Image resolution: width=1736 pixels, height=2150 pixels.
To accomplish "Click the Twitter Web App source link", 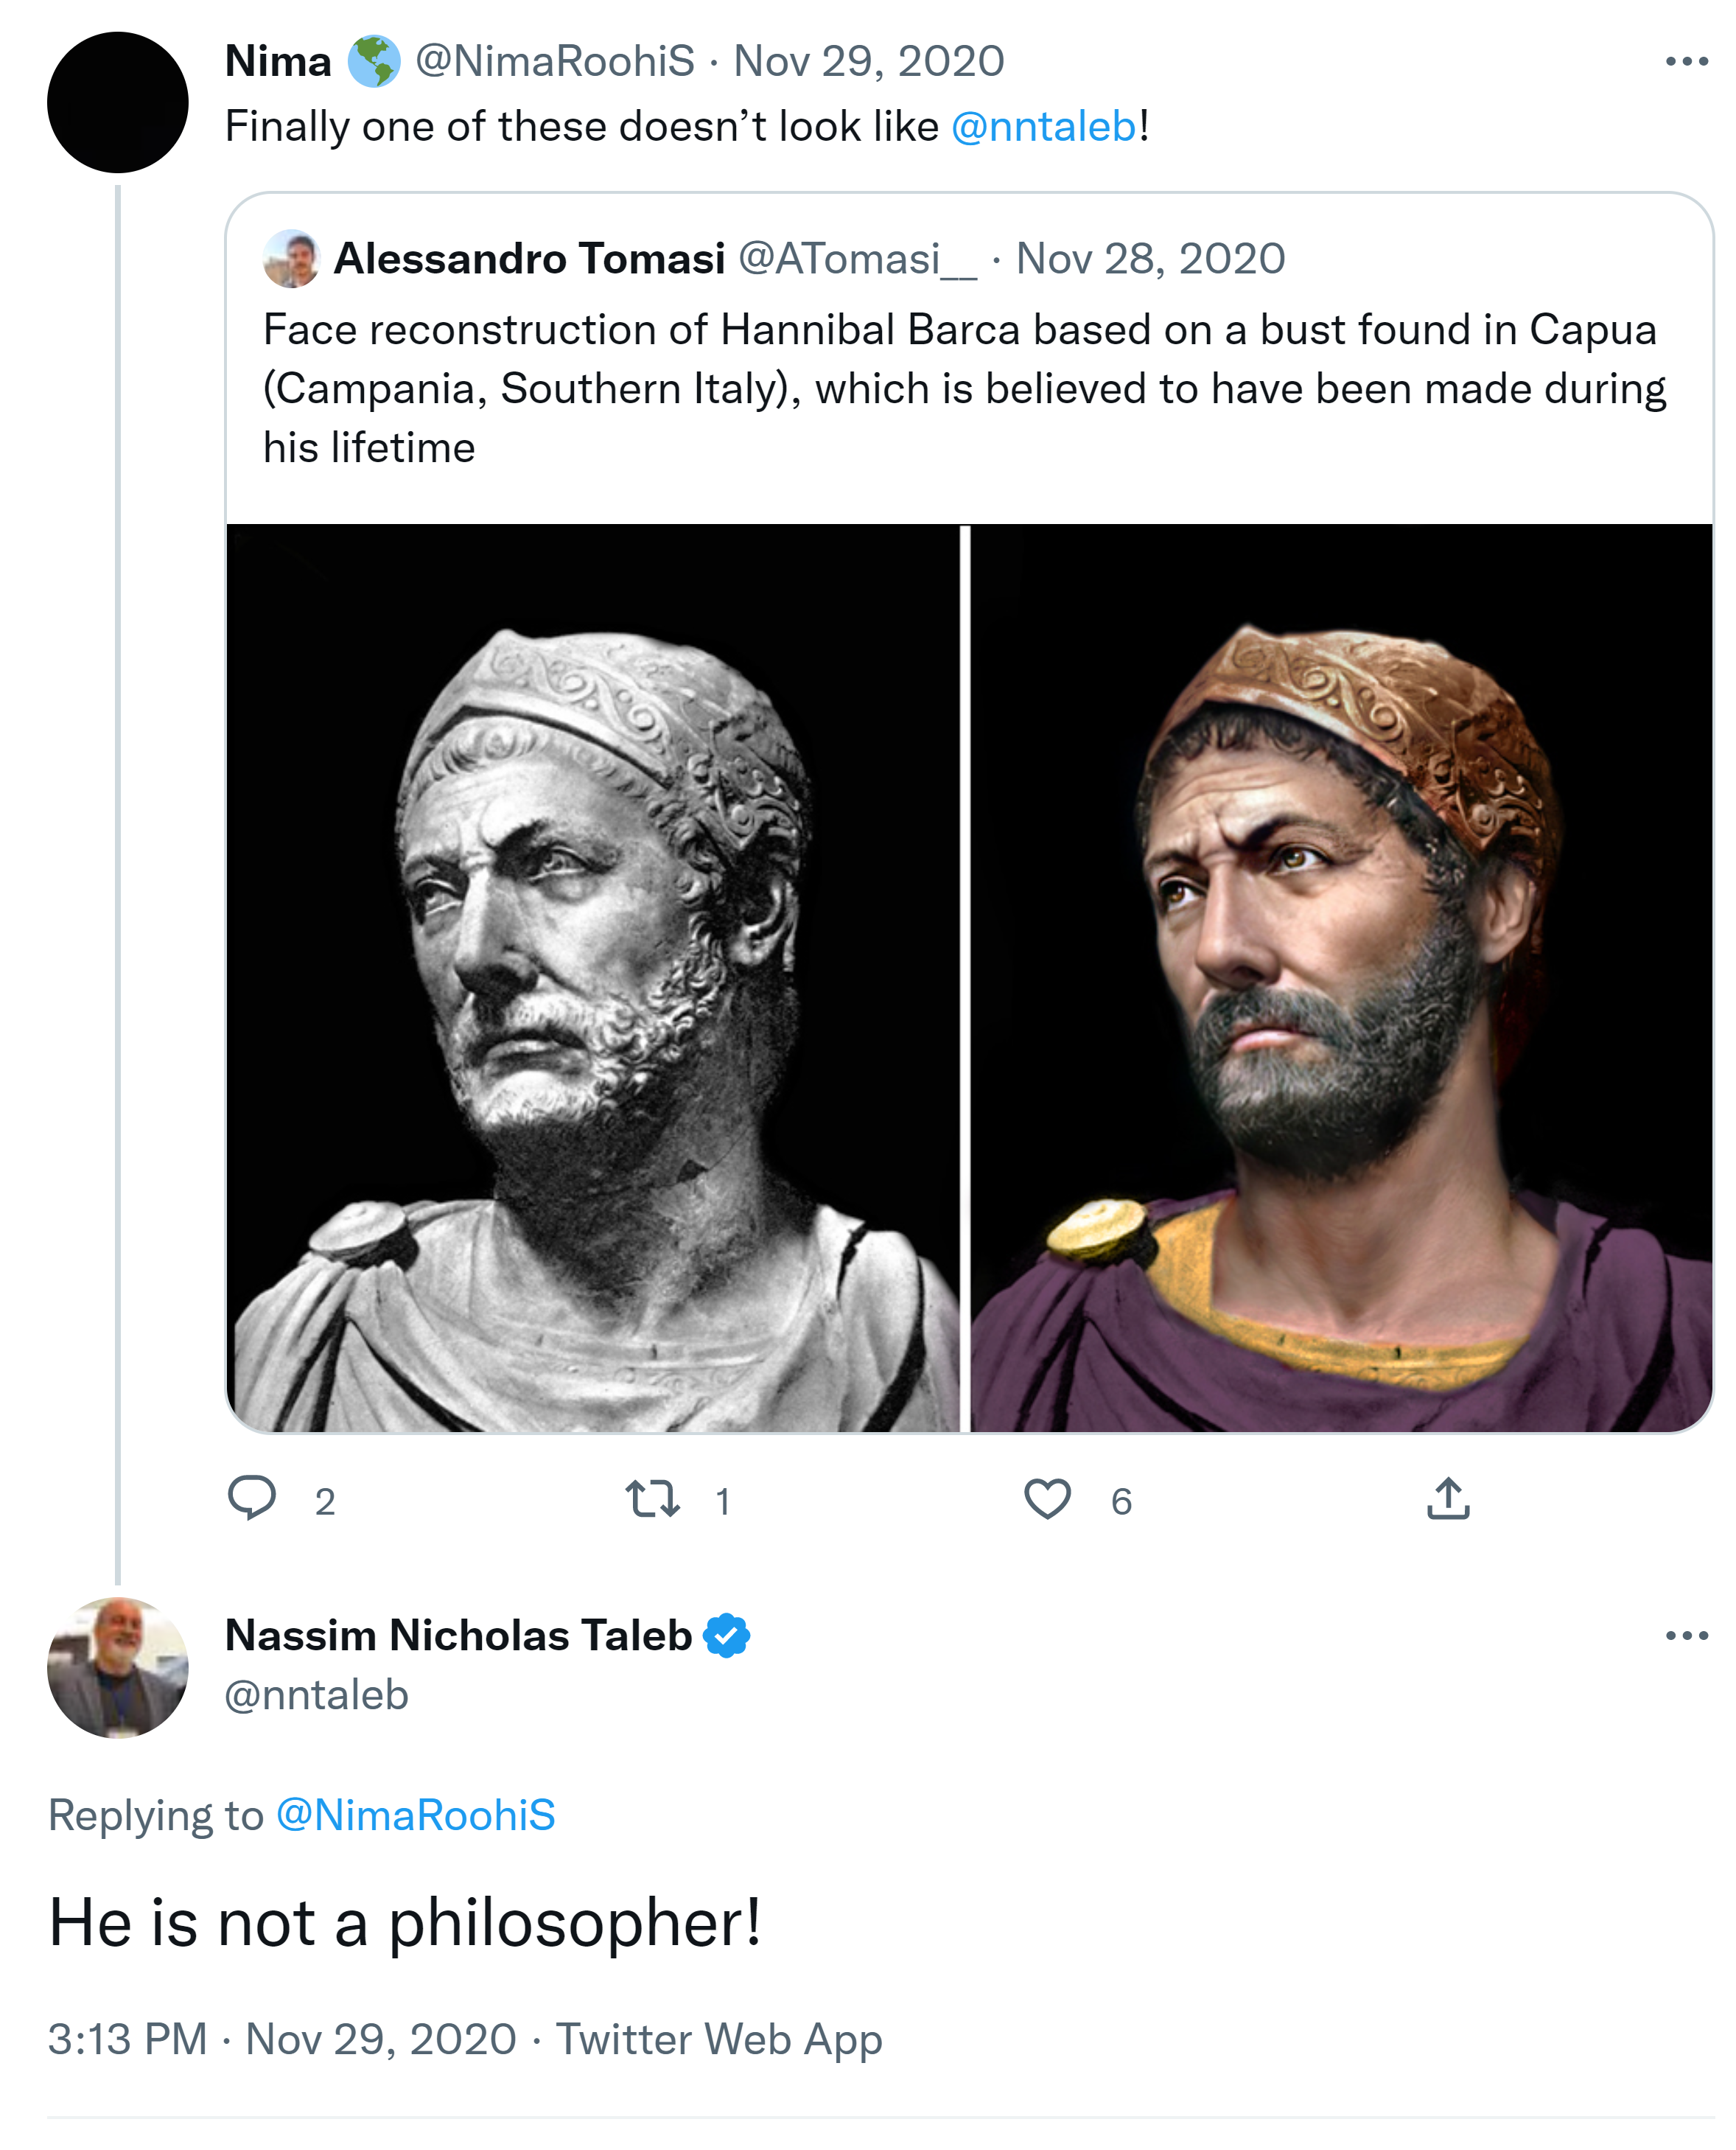I will point(719,2039).
